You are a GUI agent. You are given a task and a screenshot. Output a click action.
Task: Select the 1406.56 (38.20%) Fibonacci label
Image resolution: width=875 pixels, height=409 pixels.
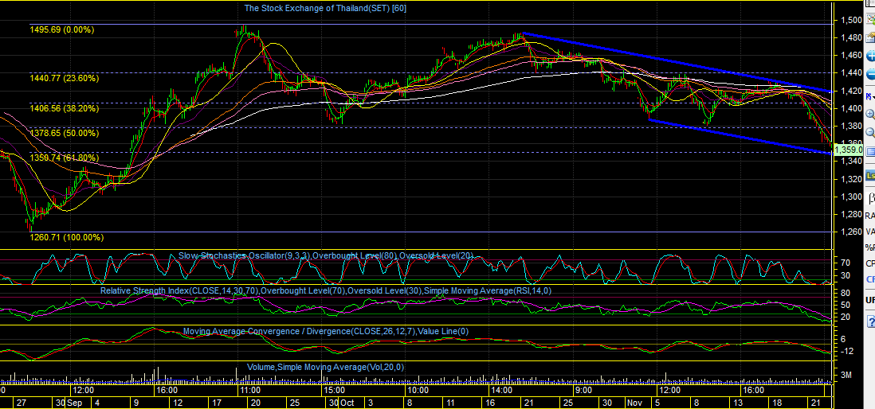65,108
